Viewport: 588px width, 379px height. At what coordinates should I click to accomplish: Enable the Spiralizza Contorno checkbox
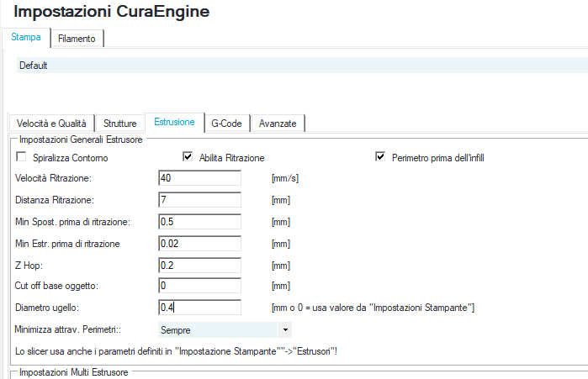(21, 157)
